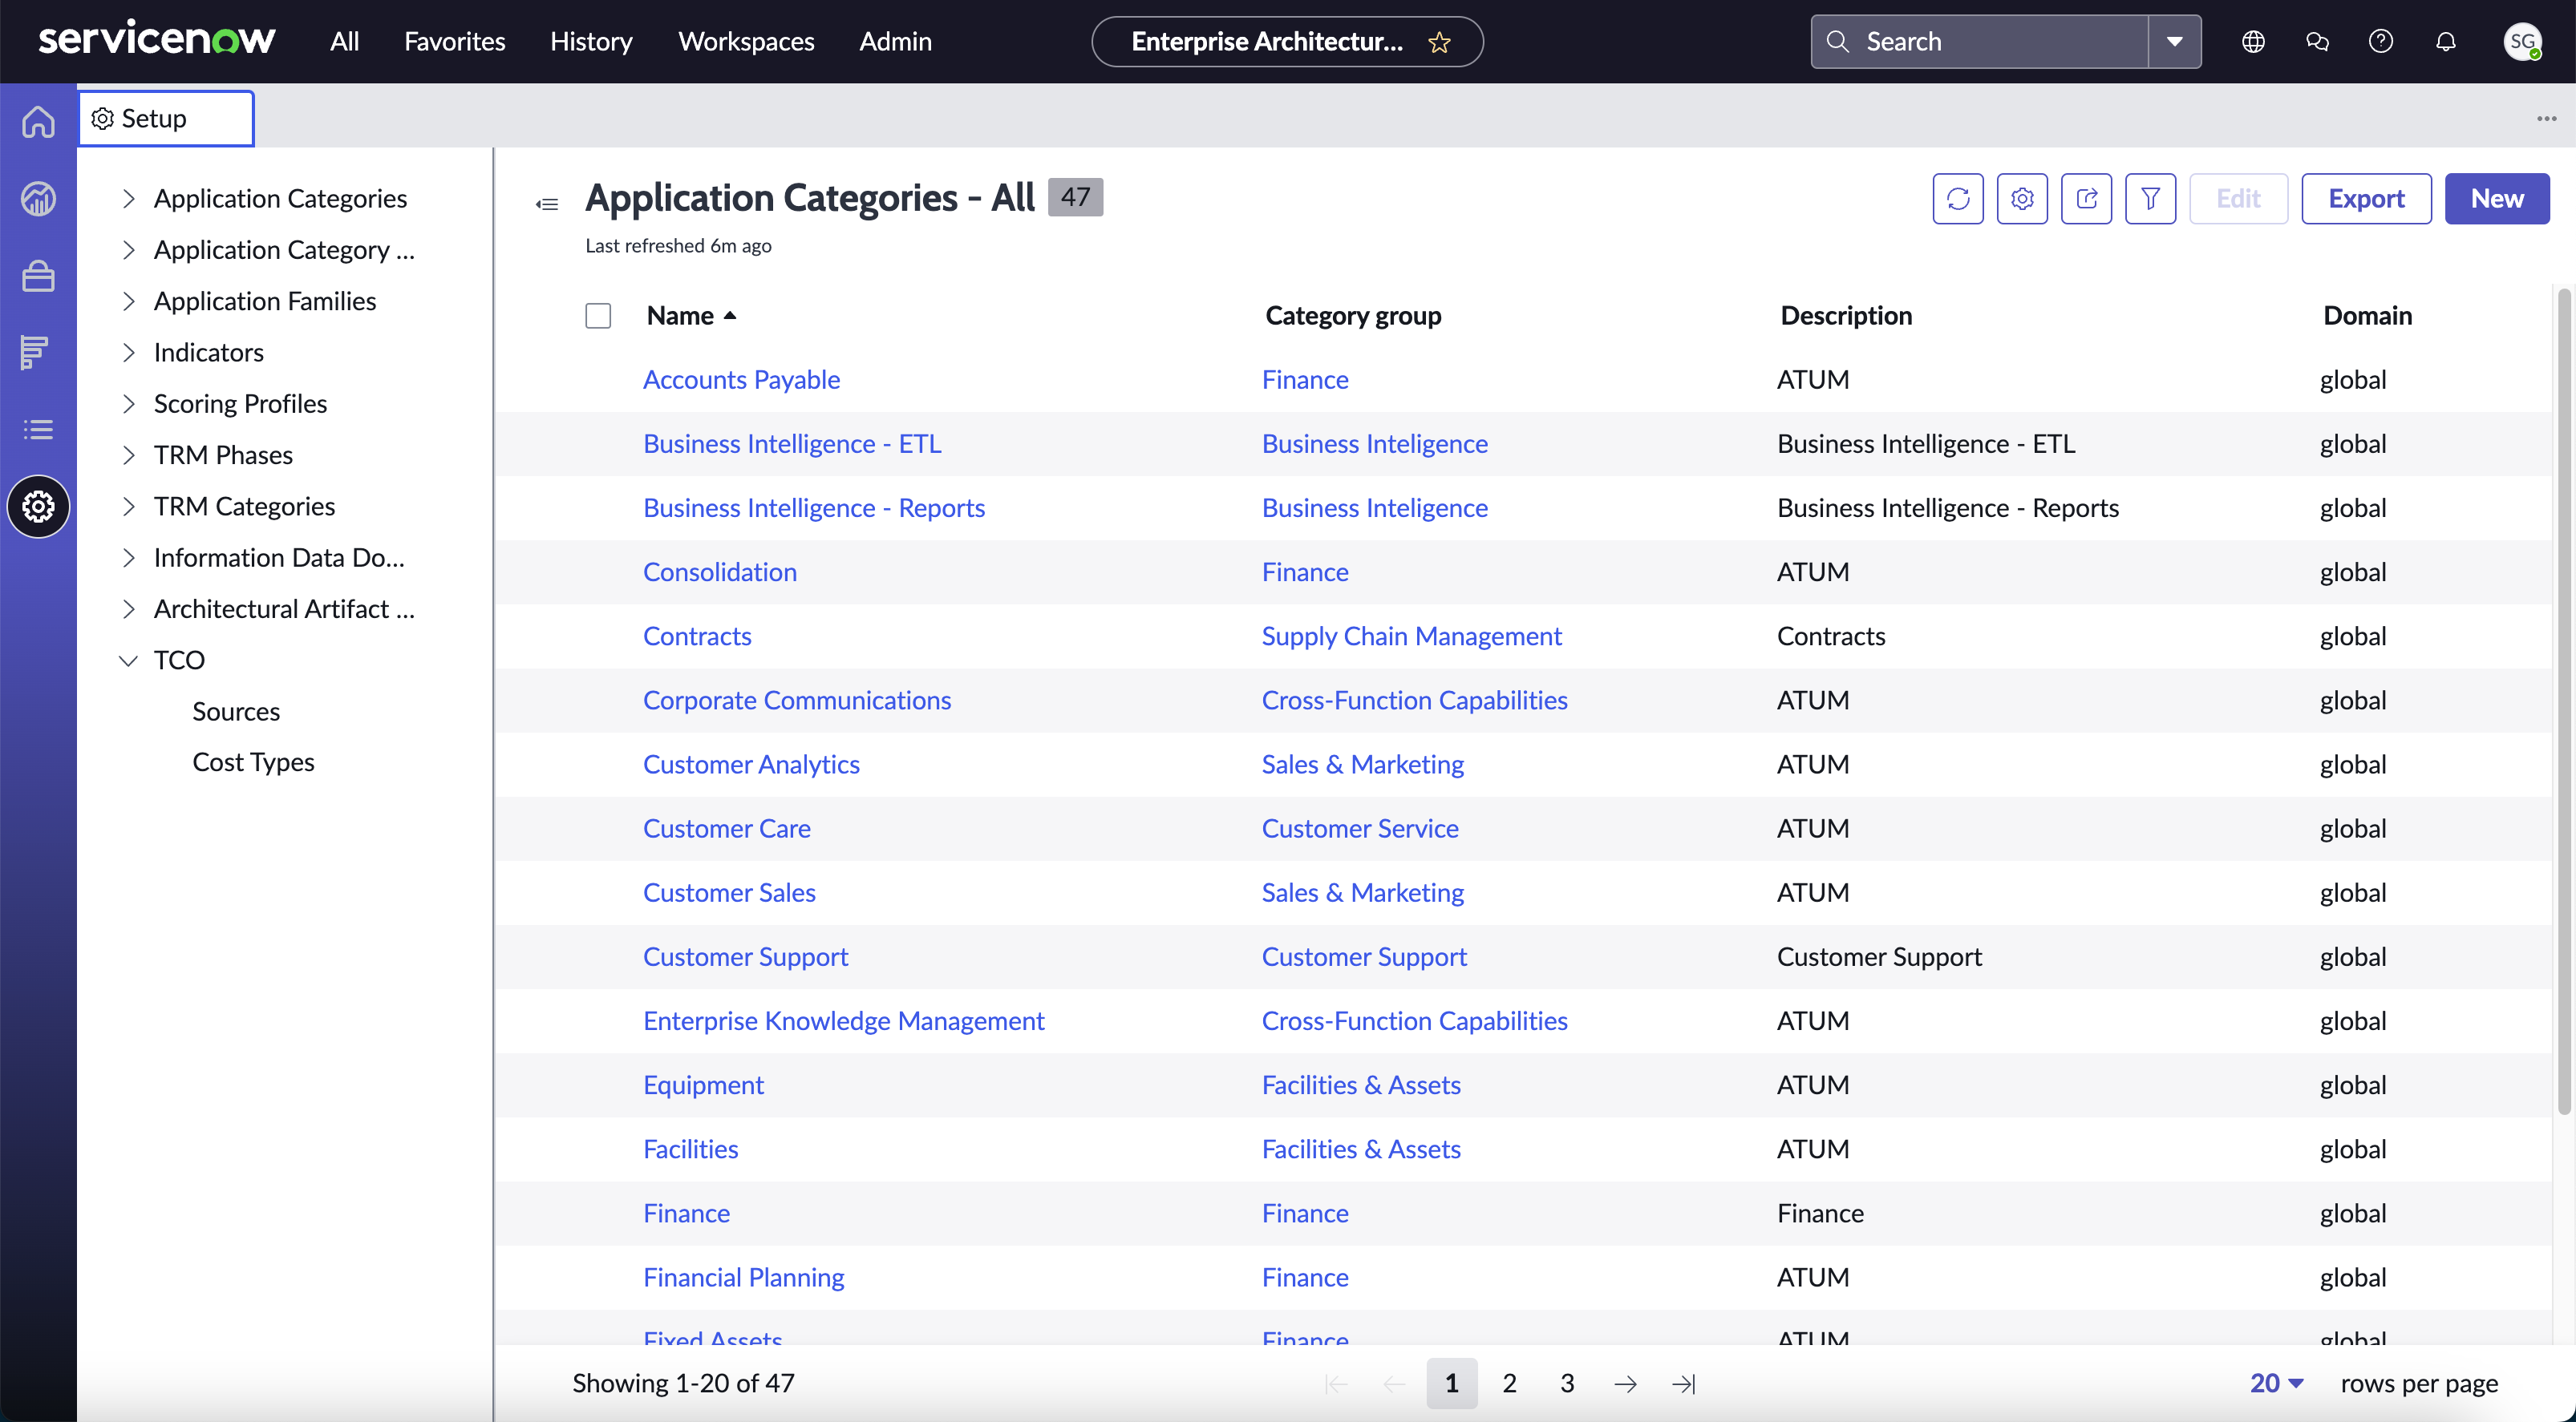Open the search scope dropdown arrow
2576x1422 pixels.
coord(2174,42)
